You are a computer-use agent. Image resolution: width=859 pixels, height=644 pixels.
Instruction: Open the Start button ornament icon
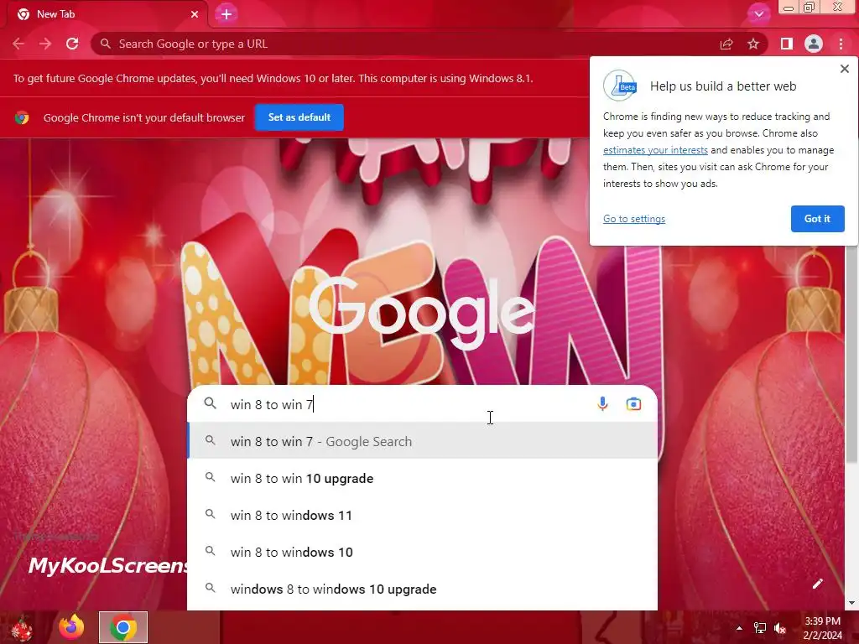(x=22, y=628)
